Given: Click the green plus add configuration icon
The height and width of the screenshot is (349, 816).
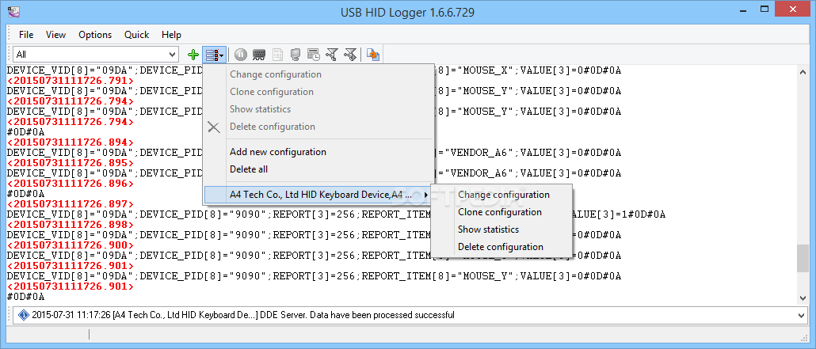Looking at the screenshot, I should (193, 55).
